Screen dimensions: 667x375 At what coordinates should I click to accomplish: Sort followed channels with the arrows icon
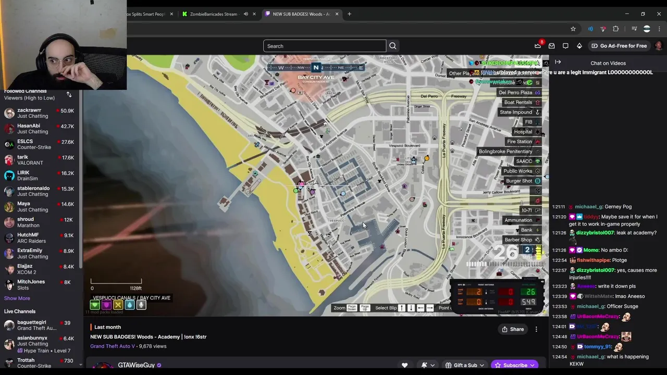tap(69, 95)
